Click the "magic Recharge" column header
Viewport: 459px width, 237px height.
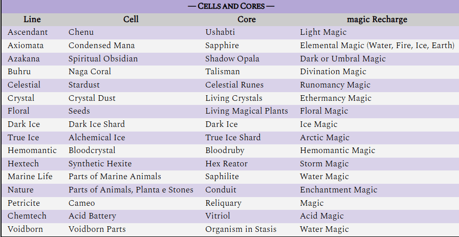point(377,19)
